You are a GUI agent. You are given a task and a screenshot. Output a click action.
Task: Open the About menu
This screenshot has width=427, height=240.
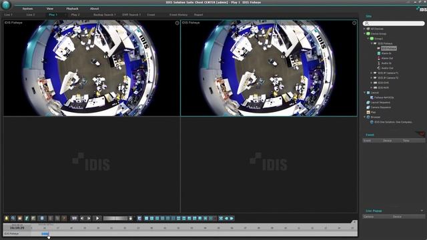point(95,9)
